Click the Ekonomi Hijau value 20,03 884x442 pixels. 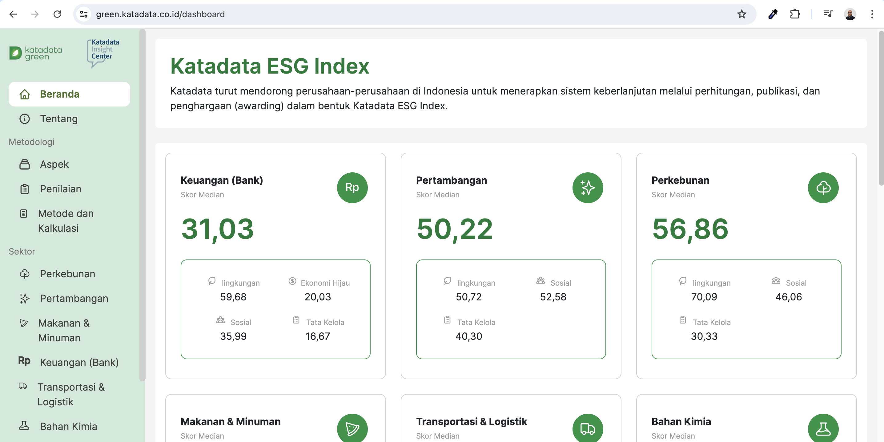(x=318, y=297)
